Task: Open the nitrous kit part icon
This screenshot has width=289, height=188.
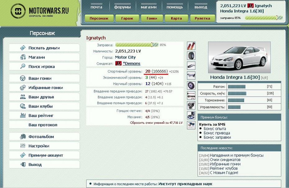Action: pos(191,125)
